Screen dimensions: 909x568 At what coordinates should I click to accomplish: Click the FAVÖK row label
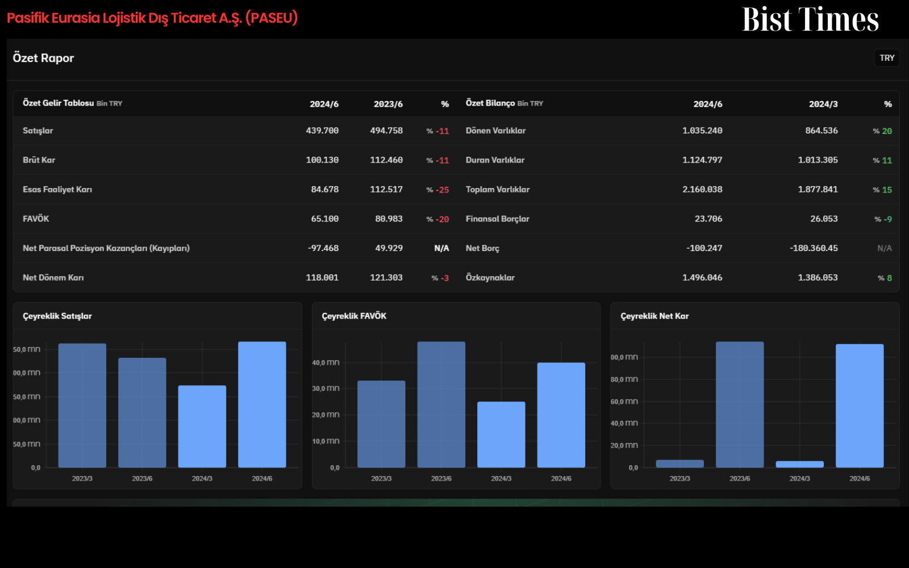coord(36,219)
